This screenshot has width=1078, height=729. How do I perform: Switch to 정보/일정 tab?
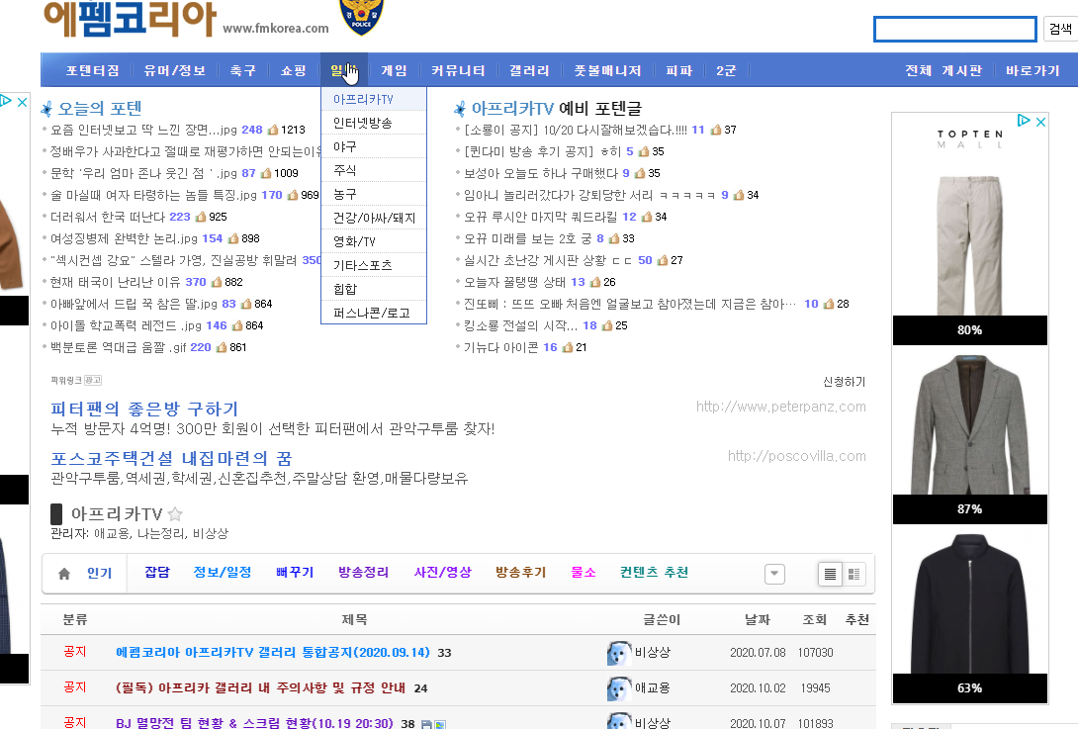tap(223, 572)
